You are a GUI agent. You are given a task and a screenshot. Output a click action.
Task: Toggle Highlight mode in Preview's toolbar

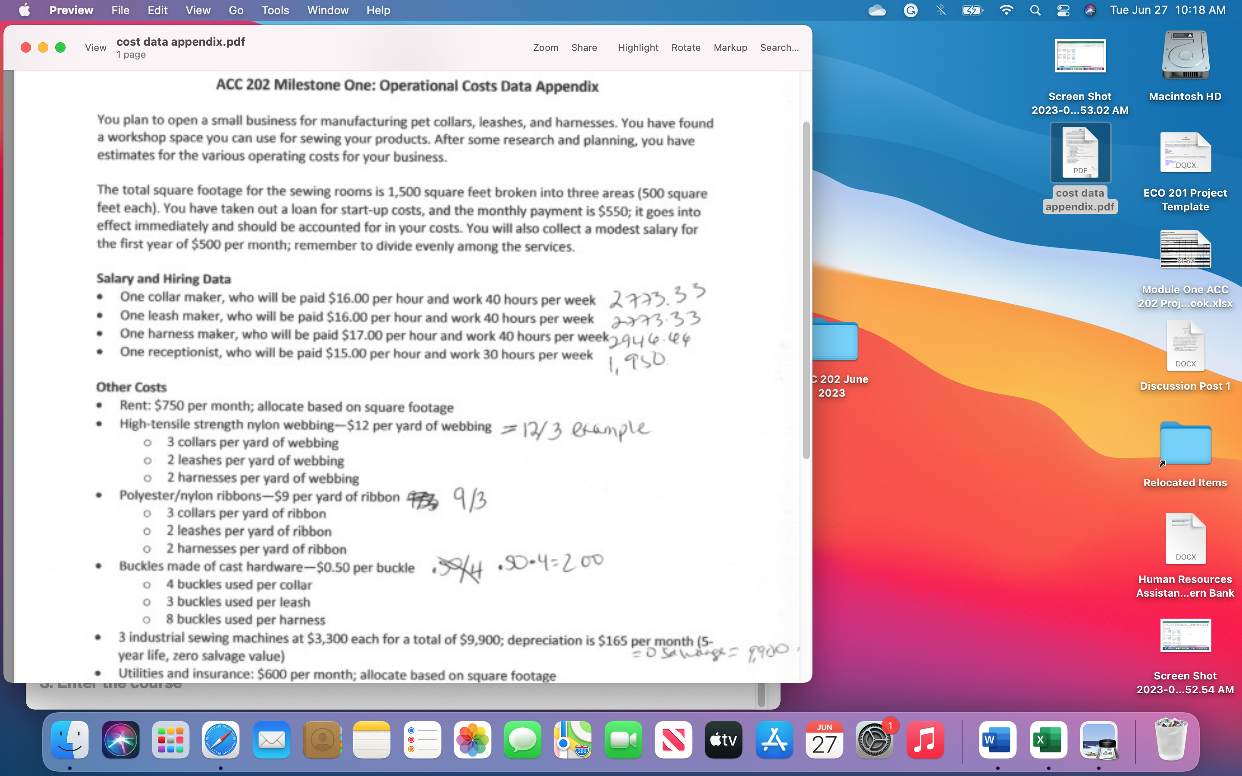point(637,47)
